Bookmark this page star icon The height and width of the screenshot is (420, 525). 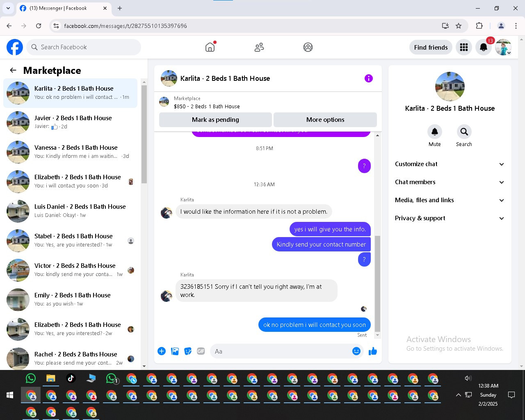(x=459, y=26)
